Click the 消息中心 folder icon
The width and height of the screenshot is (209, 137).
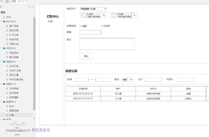(x=4, y=84)
